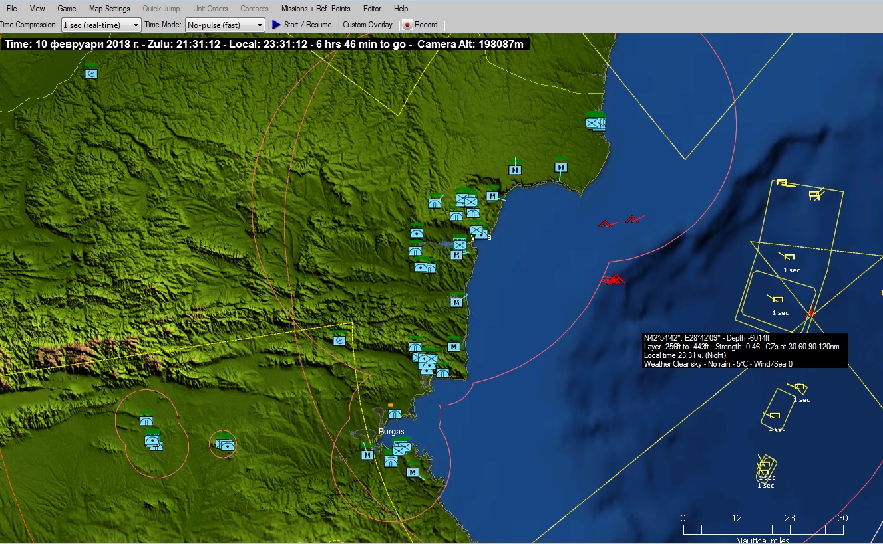Open the Map Settings menu
This screenshot has width=883, height=544.
(x=109, y=9)
